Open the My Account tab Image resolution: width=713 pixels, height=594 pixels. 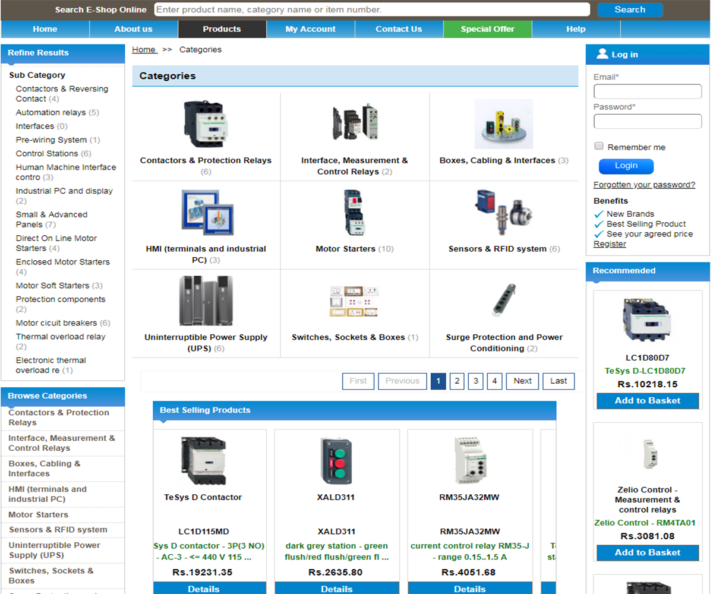coord(311,29)
